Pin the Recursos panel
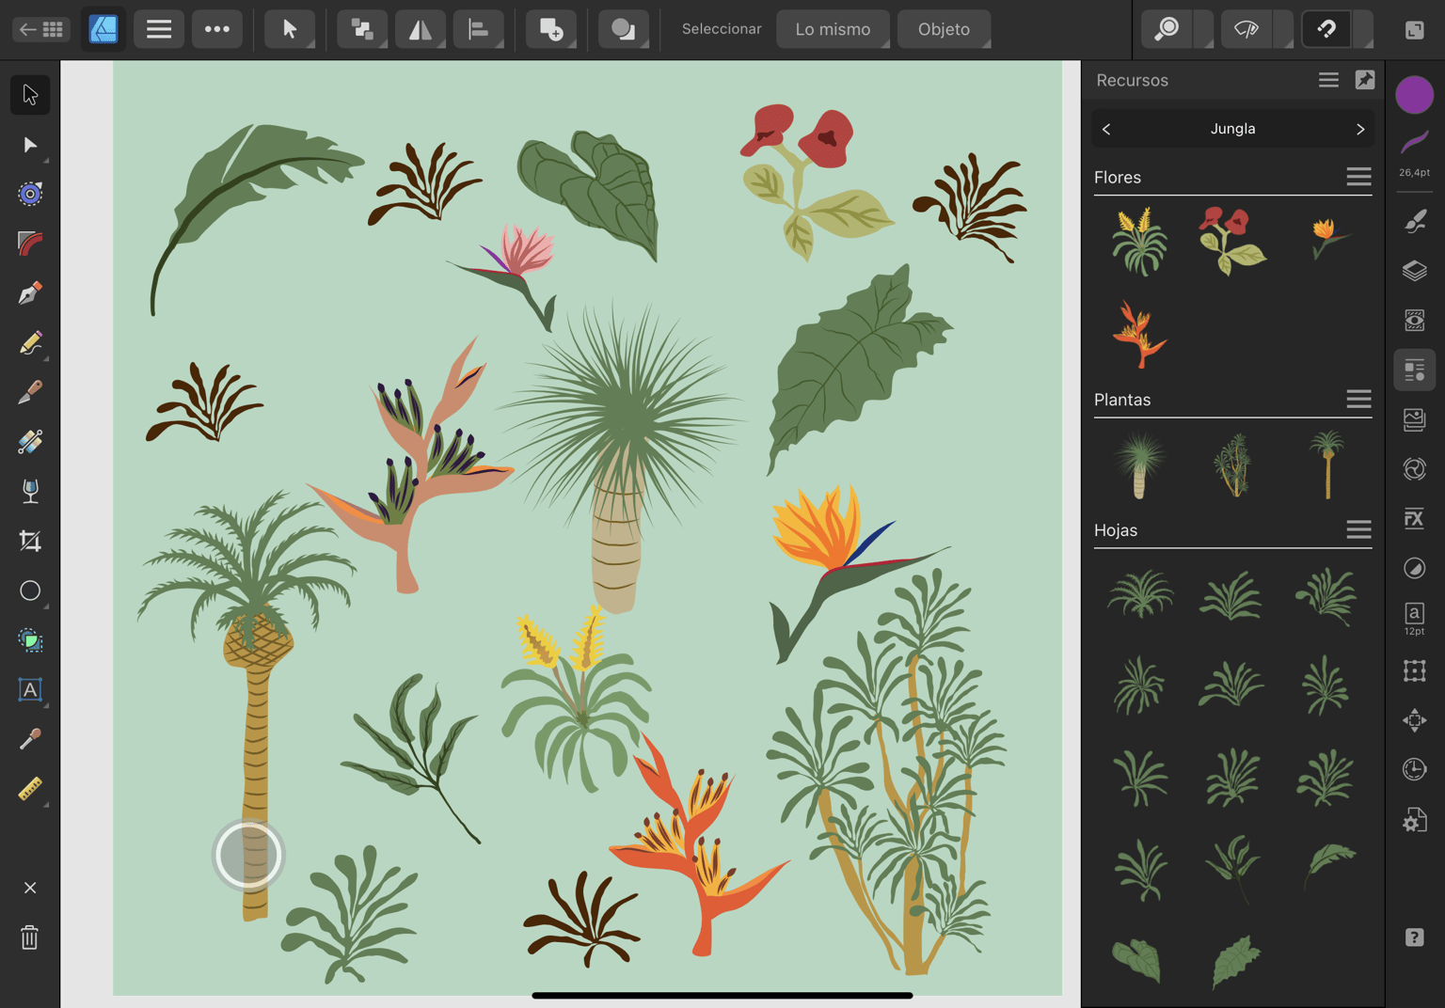1445x1008 pixels. click(x=1365, y=80)
